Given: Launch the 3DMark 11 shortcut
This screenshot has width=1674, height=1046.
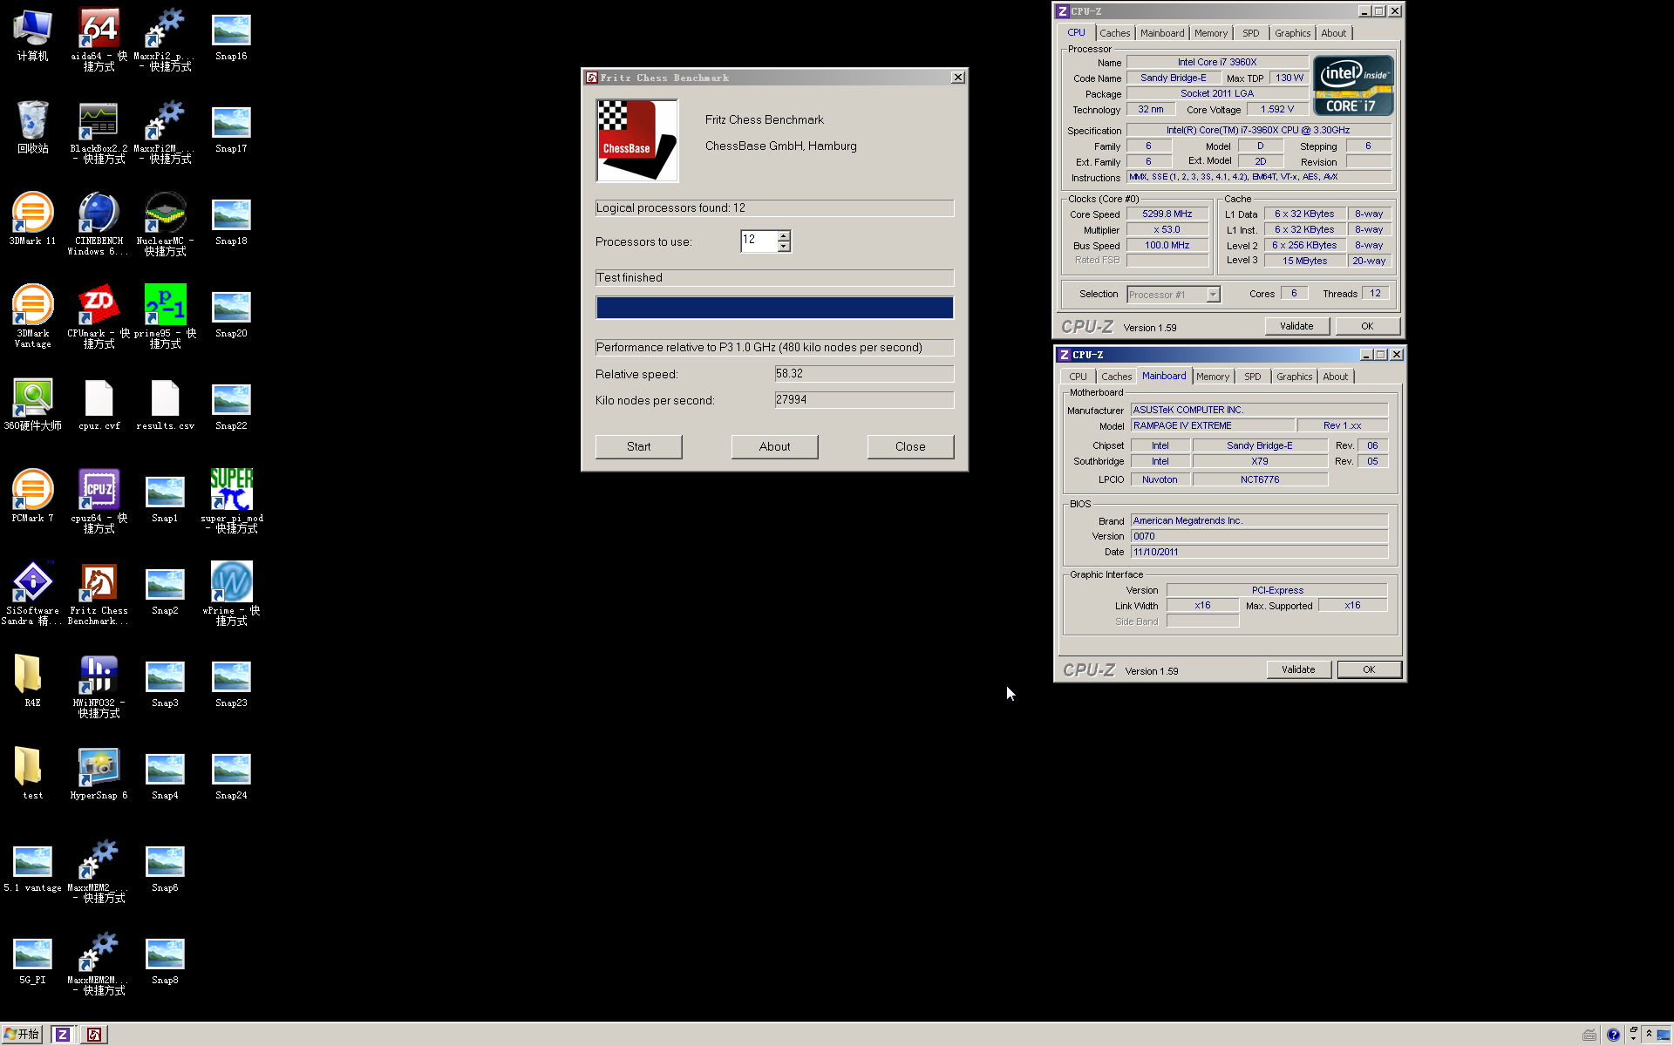Looking at the screenshot, I should (32, 219).
